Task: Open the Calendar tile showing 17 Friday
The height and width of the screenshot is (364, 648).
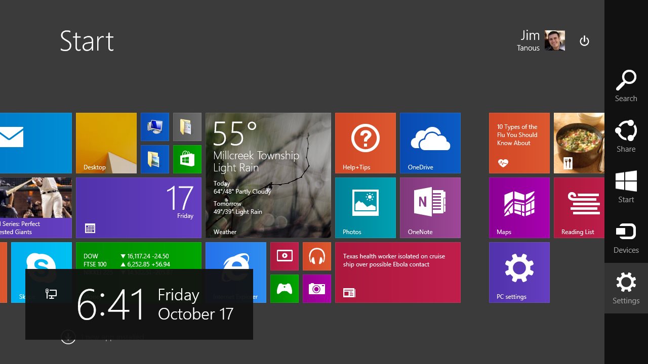Action: click(x=139, y=208)
